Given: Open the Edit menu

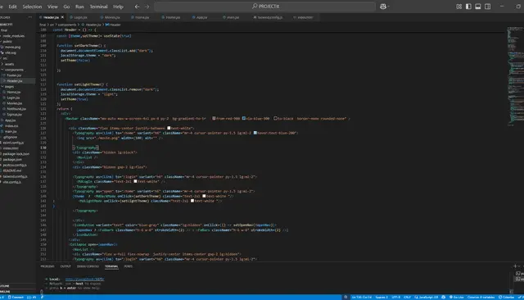Looking at the screenshot, I should pos(13,7).
